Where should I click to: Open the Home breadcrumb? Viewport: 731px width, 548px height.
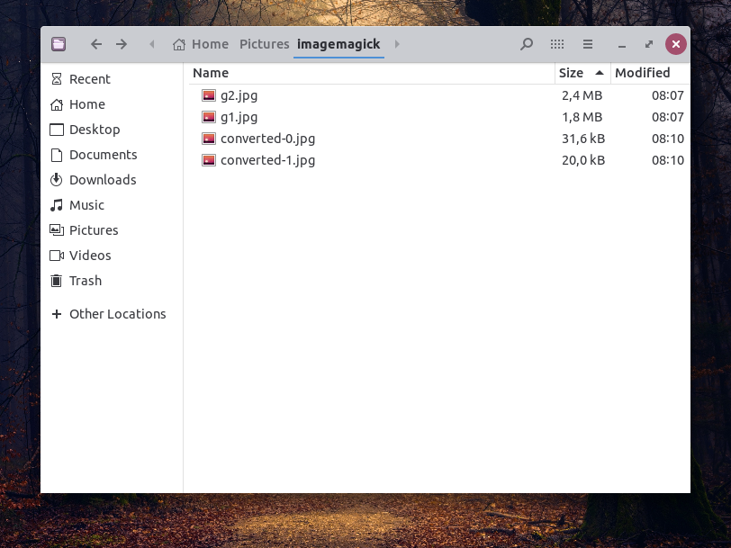click(x=211, y=44)
